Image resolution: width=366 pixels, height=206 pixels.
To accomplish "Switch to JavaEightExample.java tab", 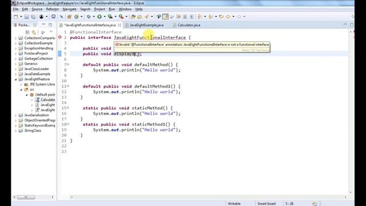I will 146,25.
